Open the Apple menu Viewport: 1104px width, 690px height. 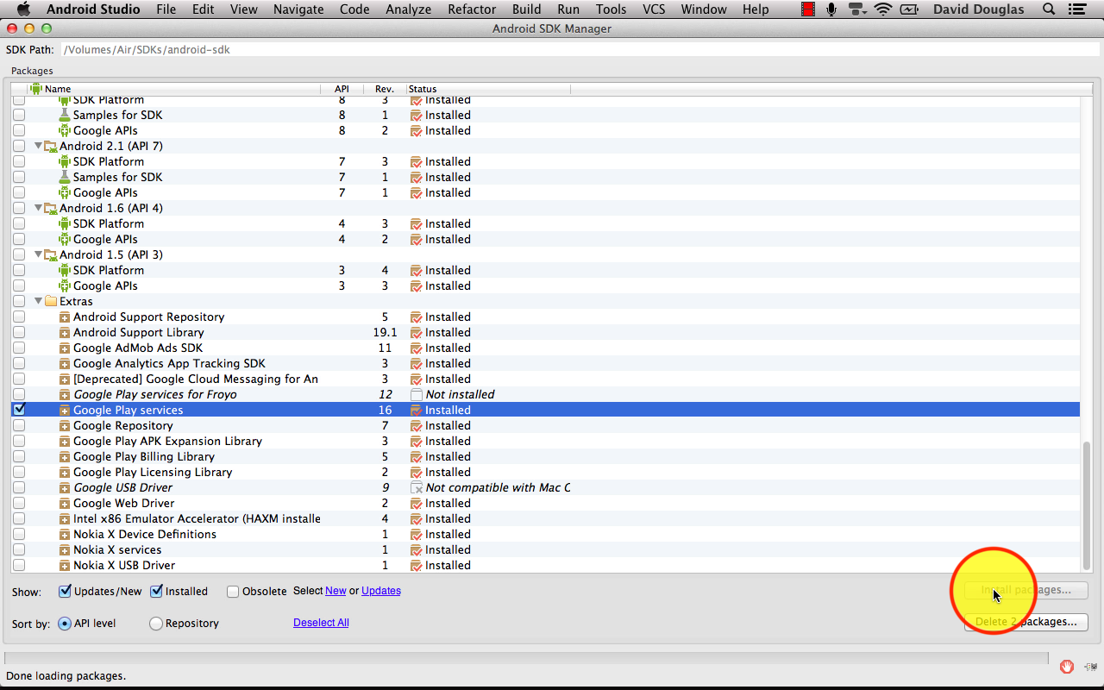[x=23, y=9]
